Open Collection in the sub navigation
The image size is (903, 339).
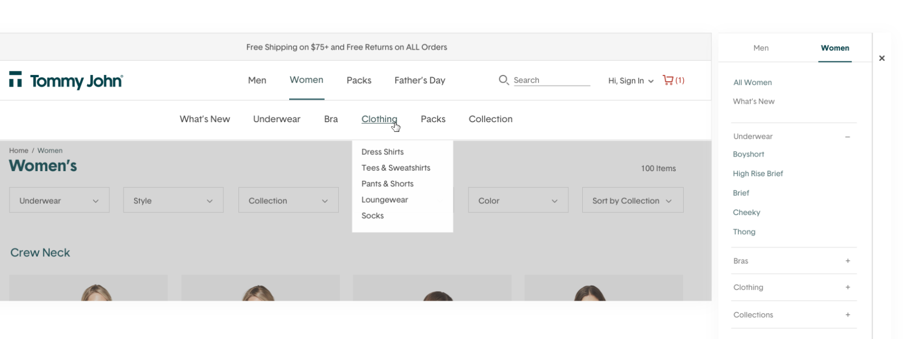490,119
